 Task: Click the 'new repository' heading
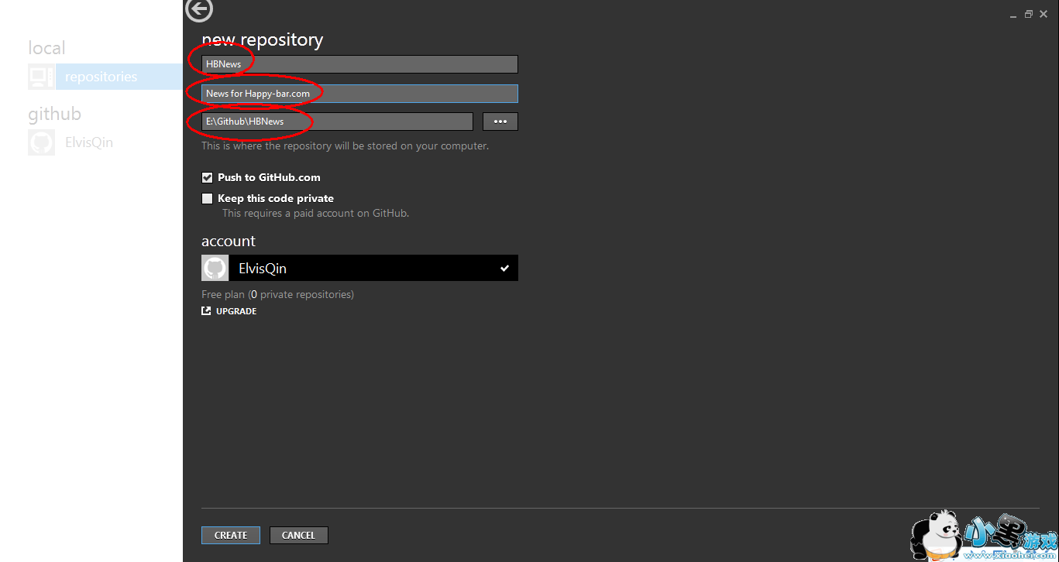tap(263, 39)
